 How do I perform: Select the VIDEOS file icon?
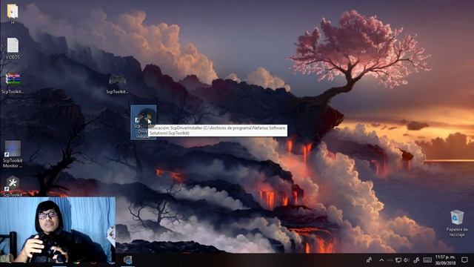tap(13, 48)
